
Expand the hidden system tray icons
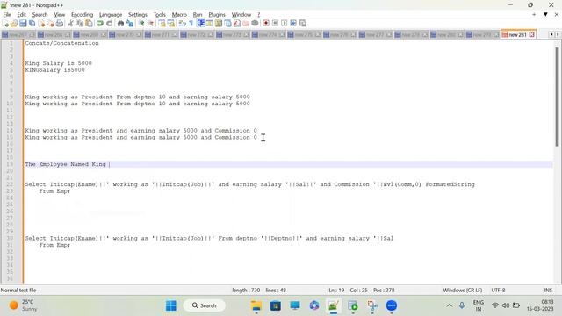tap(449, 305)
